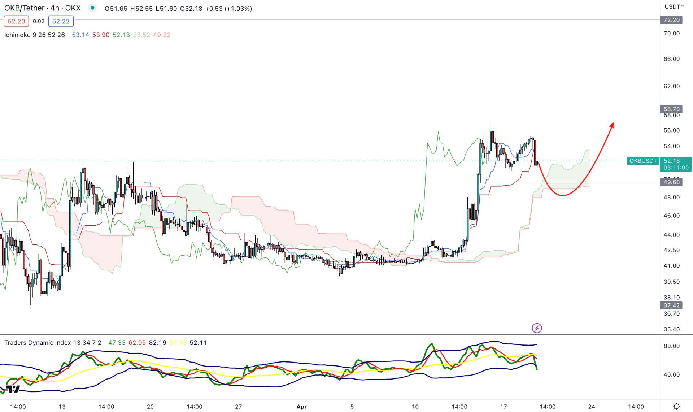Viewport: 693px width, 412px height.
Task: Click the 03:11:00 candle countdown timer
Action: (676, 168)
